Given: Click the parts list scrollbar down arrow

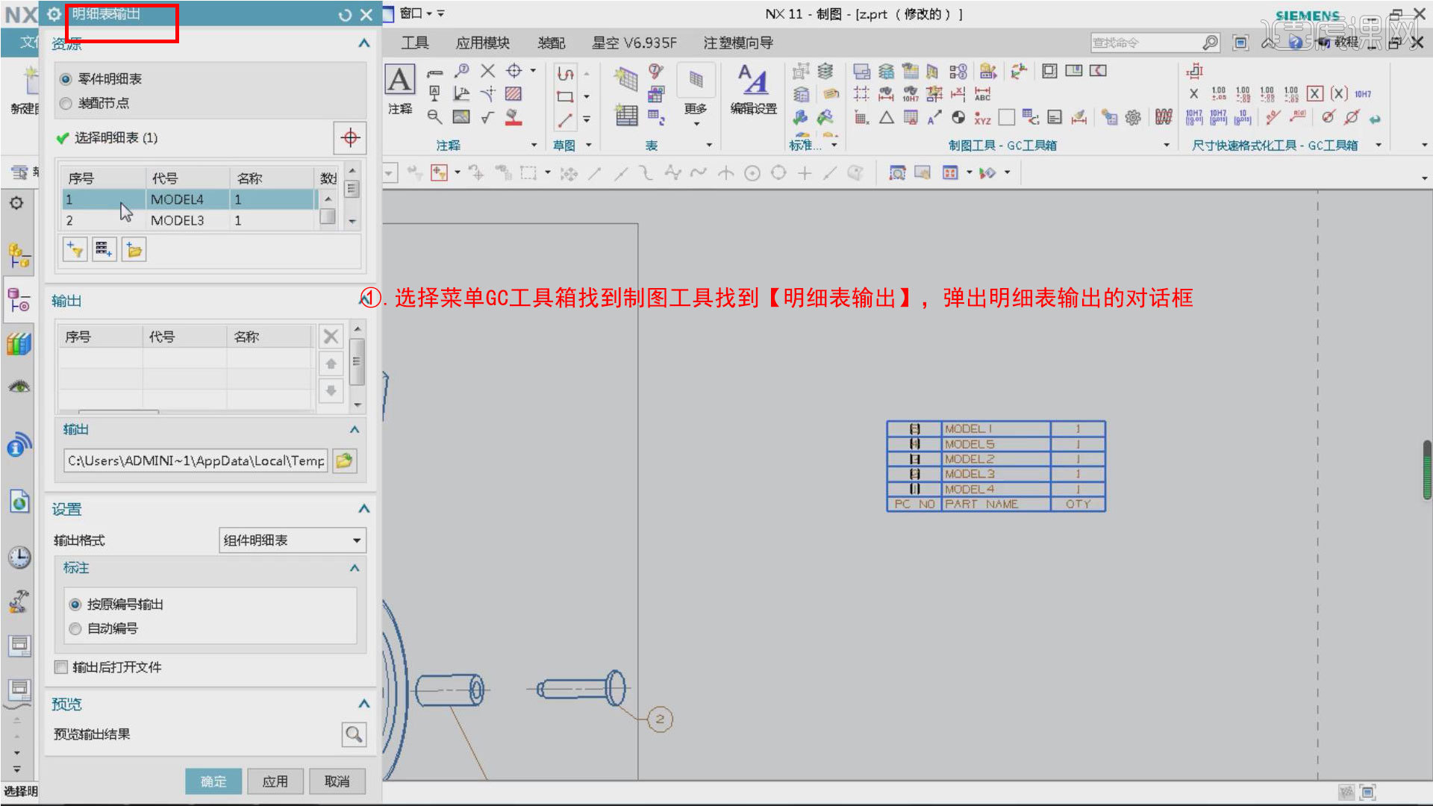Looking at the screenshot, I should 352,222.
